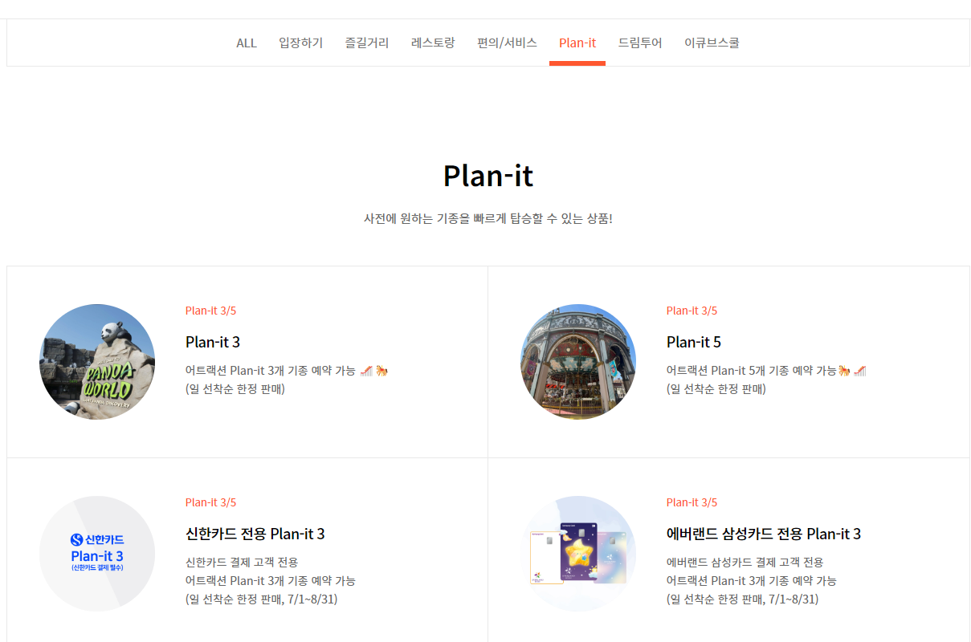Screen dimensions: 971x642
Task: Click the subtitle '사전에 원하는 기종을 빠르게 탑승할 수 있는 상품!'
Action: (x=488, y=218)
